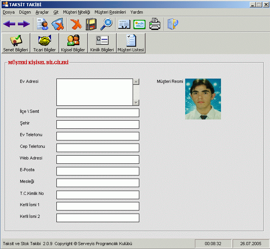This screenshot has height=249, width=270.
Task: Click the printer icon in toolbar
Action: pos(155,24)
